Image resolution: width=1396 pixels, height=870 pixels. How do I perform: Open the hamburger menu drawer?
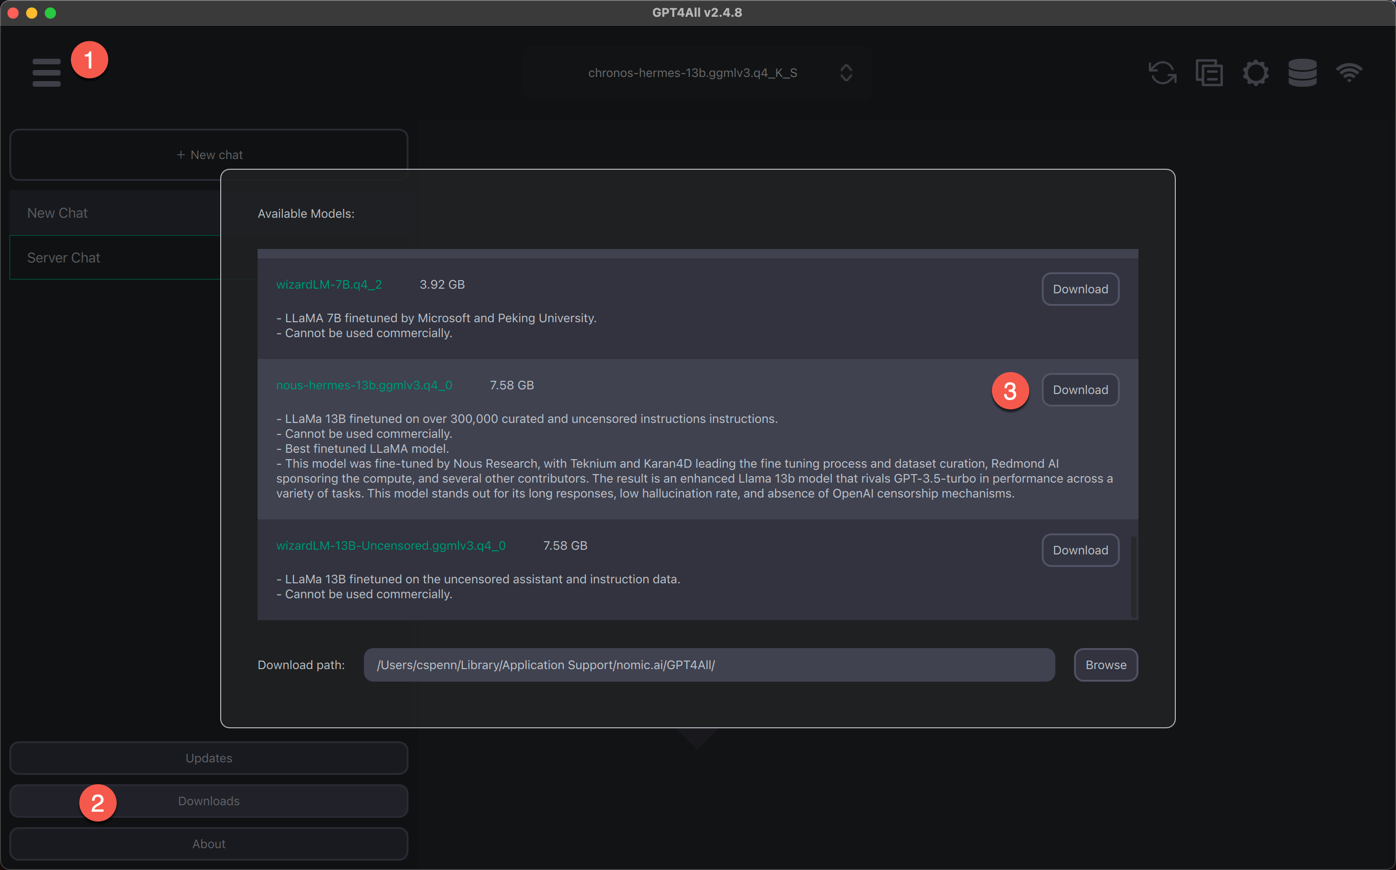coord(47,73)
